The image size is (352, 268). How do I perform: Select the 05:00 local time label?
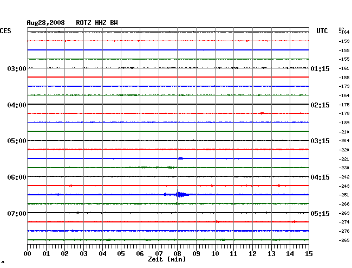pyautogui.click(x=17, y=141)
